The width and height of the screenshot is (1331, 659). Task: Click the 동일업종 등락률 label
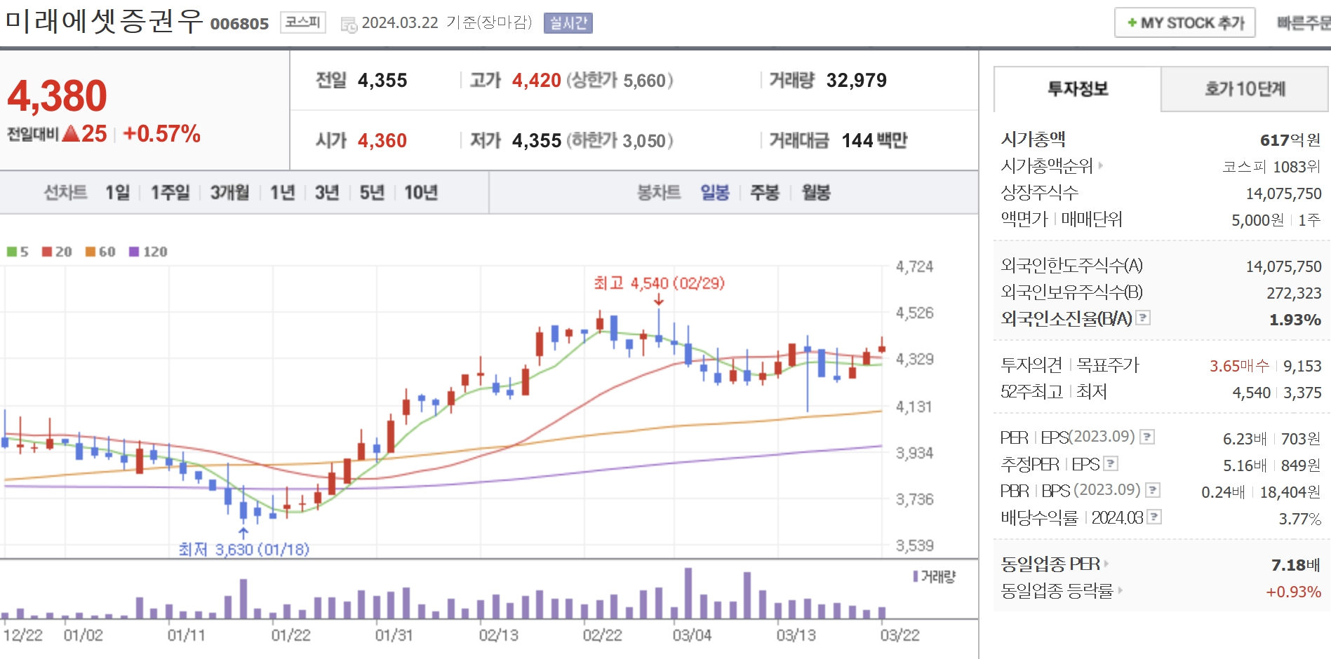tap(1057, 591)
